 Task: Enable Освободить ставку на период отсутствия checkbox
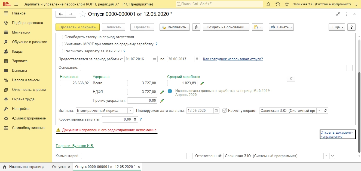(x=61, y=37)
